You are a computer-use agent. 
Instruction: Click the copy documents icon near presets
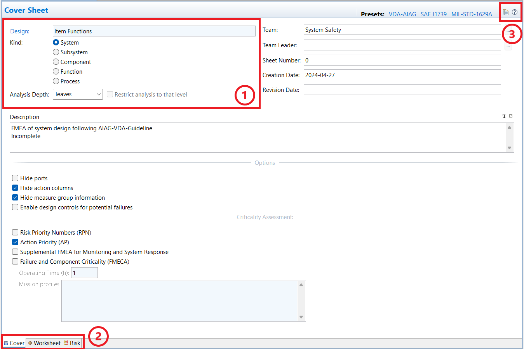[x=505, y=12]
